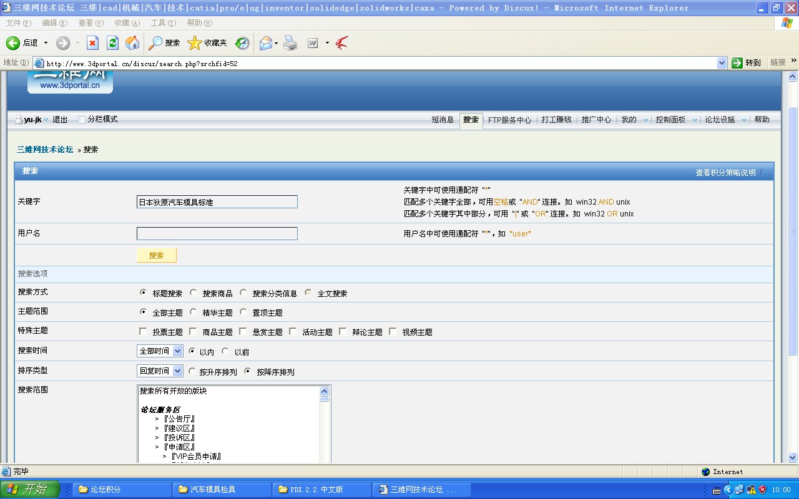
Task: Click the Internet zone globe in status bar
Action: 705,472
